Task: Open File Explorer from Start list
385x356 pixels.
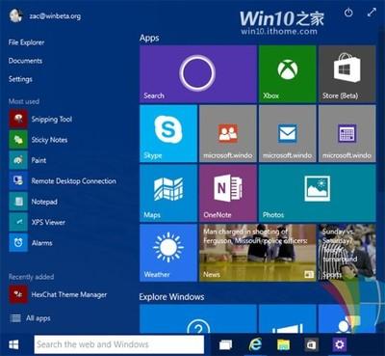Action: (x=26, y=42)
